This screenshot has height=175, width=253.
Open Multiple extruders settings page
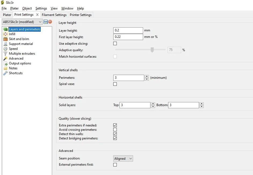pyautogui.click(x=22, y=53)
